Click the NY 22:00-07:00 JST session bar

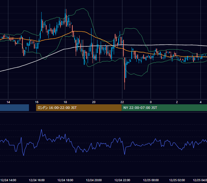[164, 108]
